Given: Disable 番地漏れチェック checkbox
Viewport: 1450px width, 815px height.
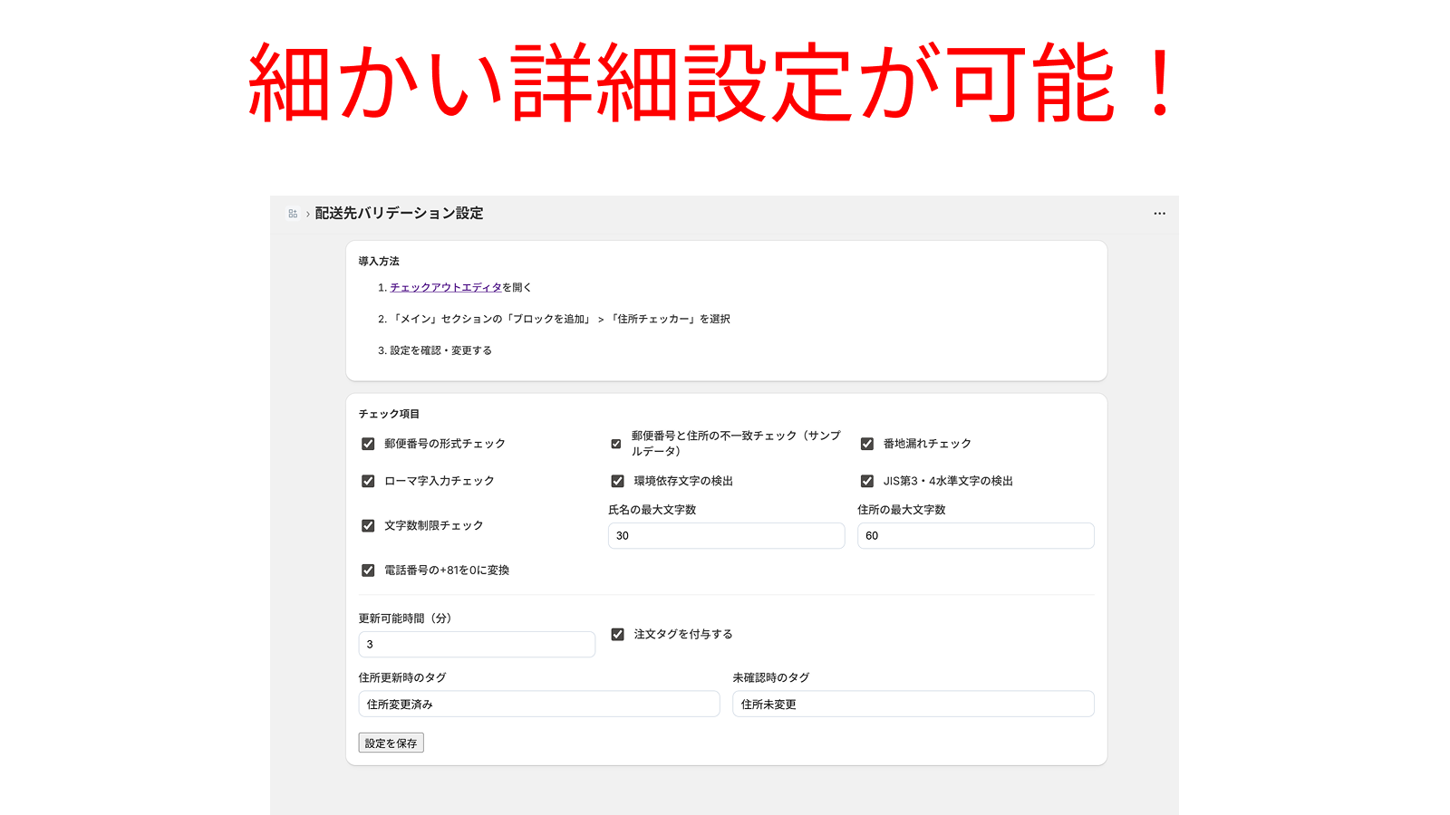Looking at the screenshot, I should point(867,444).
